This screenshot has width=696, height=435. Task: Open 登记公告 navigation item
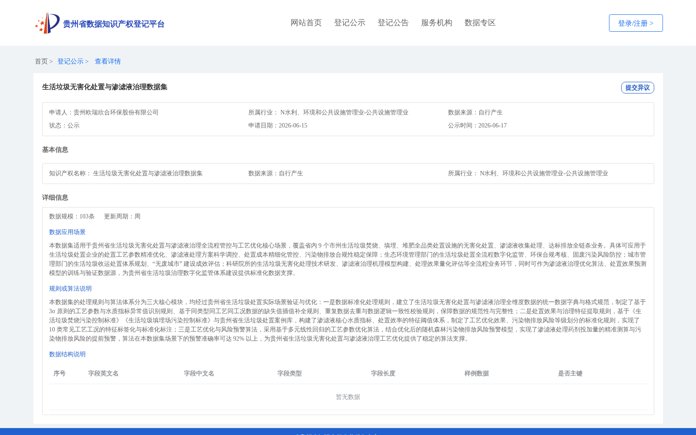coord(393,23)
